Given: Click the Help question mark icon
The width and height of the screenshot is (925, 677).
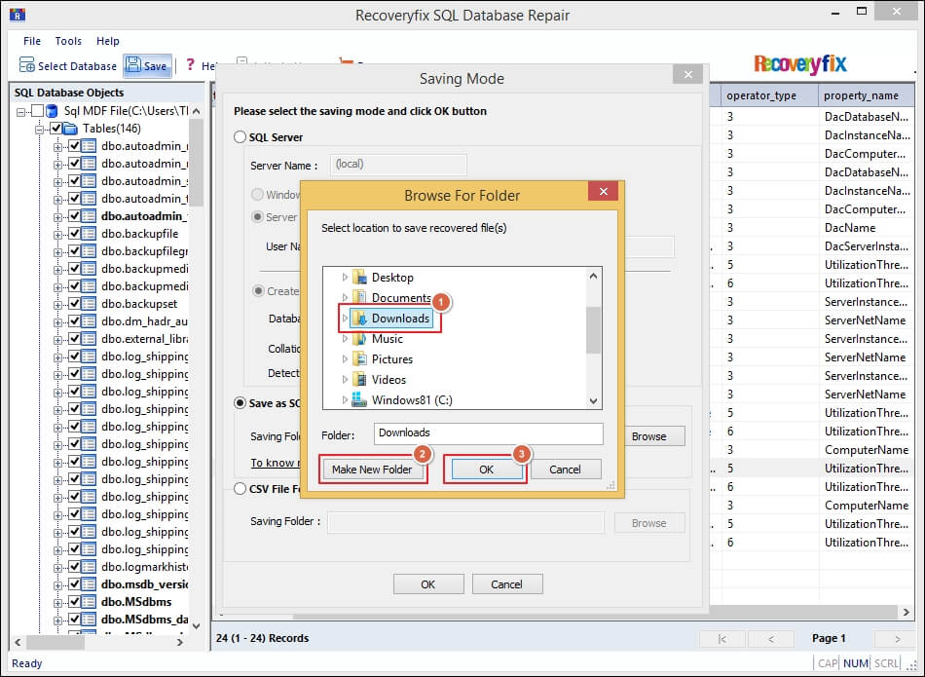Looking at the screenshot, I should [x=190, y=64].
